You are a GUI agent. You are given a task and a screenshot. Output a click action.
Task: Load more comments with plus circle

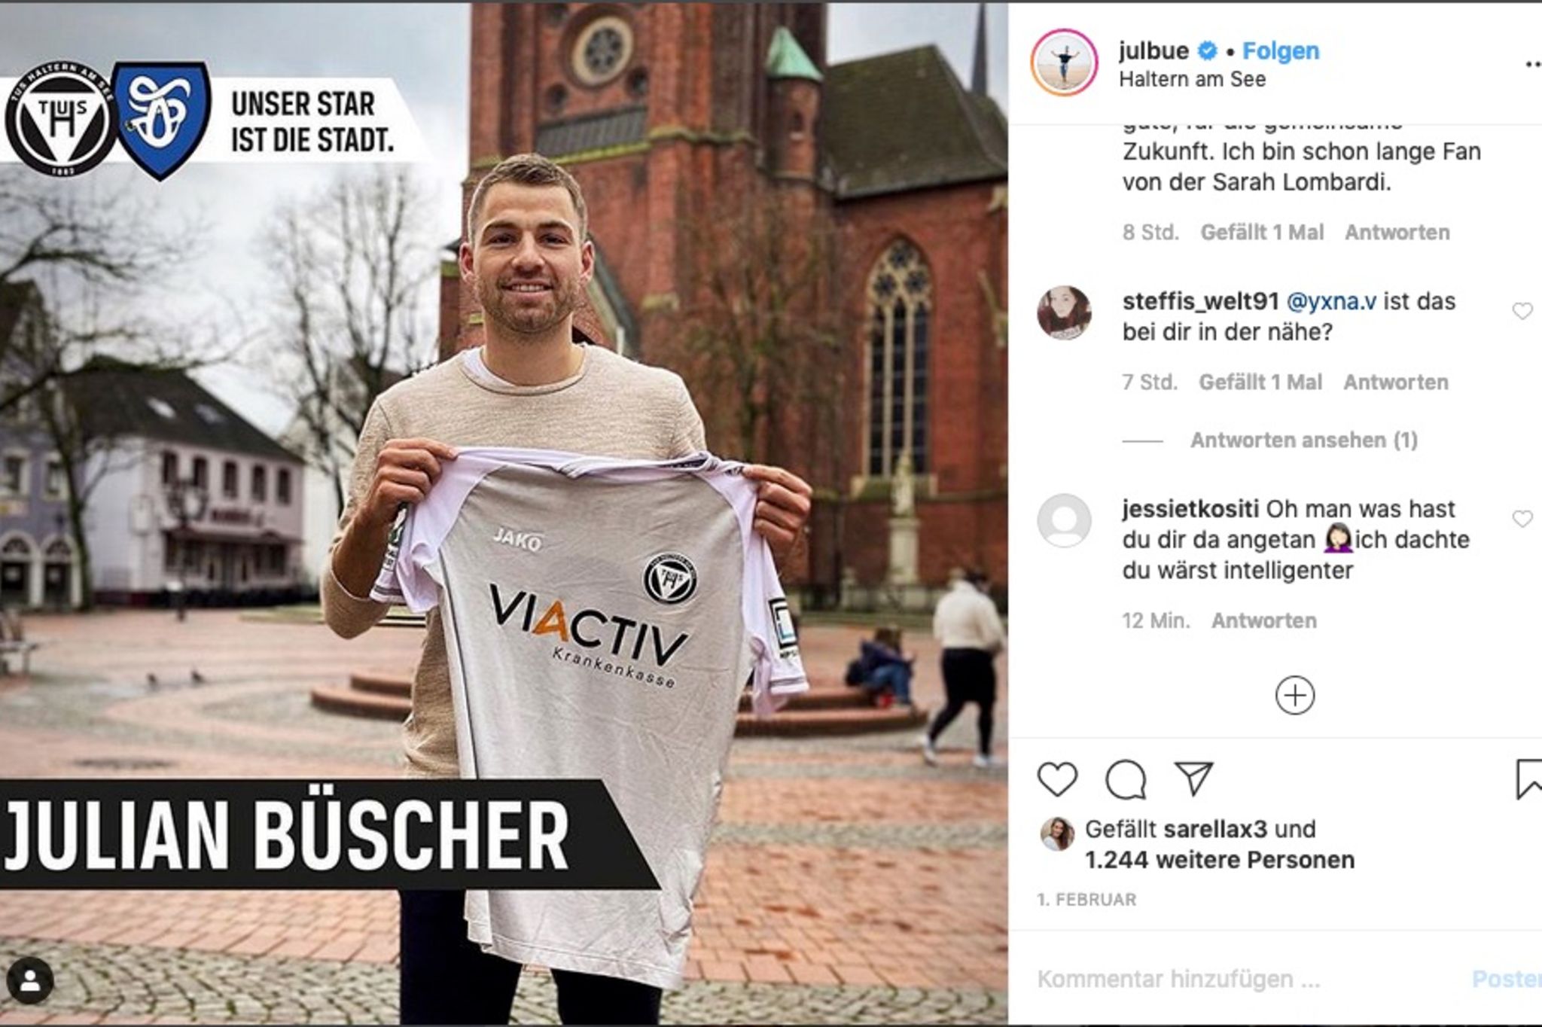[x=1295, y=695]
